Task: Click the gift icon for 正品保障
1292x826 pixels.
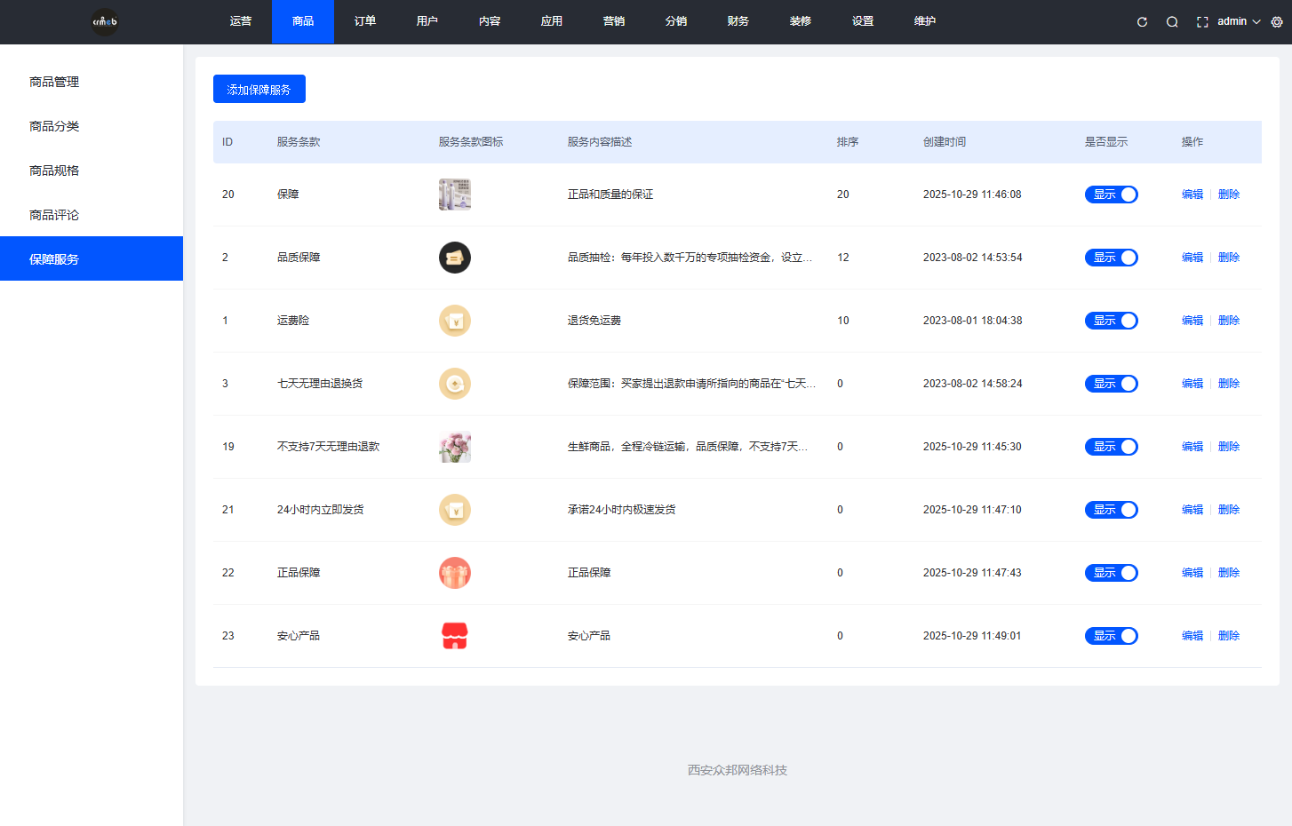Action: (455, 572)
